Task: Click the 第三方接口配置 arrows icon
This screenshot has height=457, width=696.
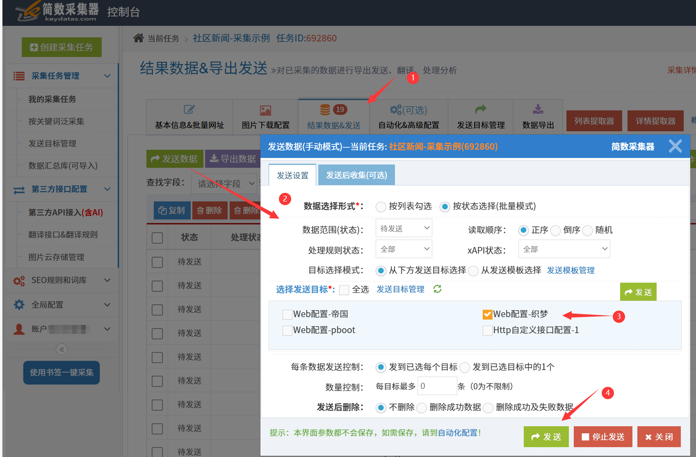Action: pos(19,190)
